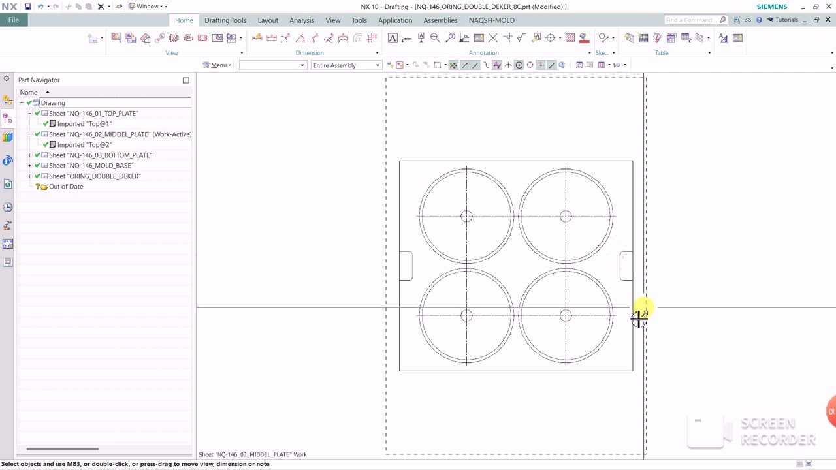
Task: Open the Application ribbon tab
Action: [x=395, y=20]
